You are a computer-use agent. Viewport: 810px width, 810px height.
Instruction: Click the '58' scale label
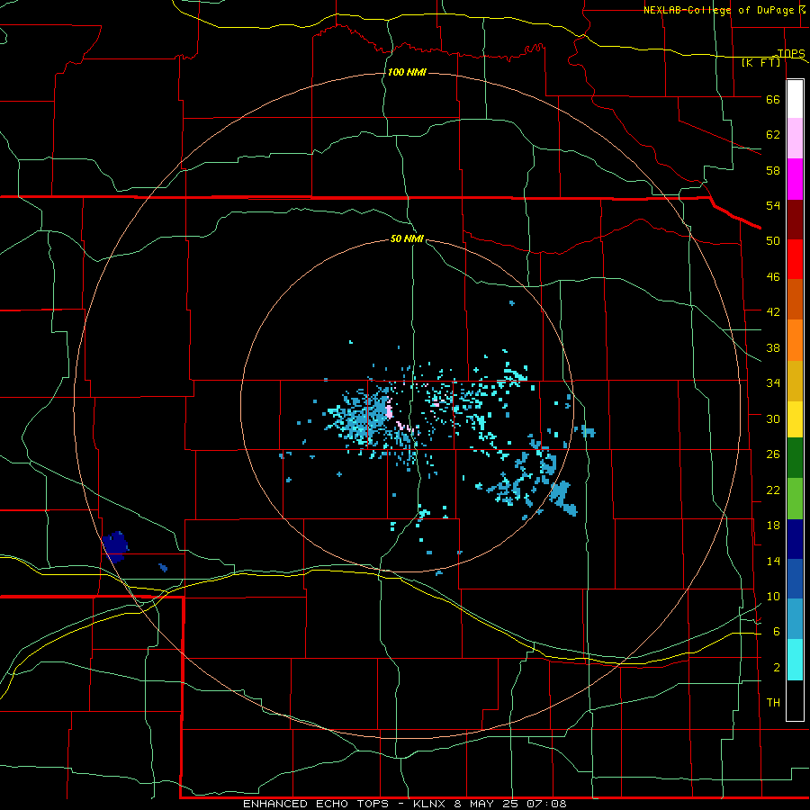point(773,170)
